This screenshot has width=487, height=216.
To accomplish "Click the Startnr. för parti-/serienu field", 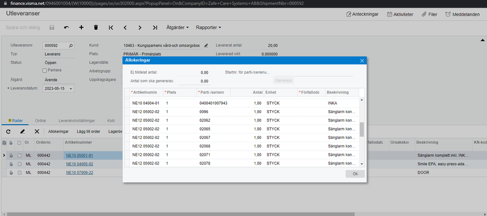I will pyautogui.click(x=313, y=72).
